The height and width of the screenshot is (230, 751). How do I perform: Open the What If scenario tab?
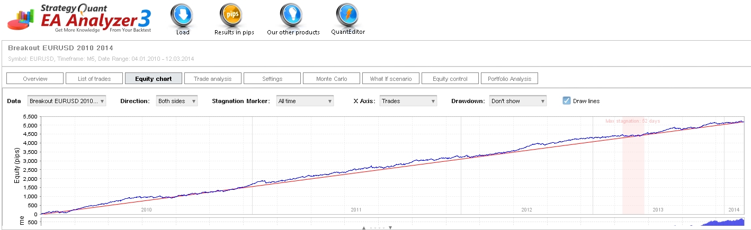391,79
